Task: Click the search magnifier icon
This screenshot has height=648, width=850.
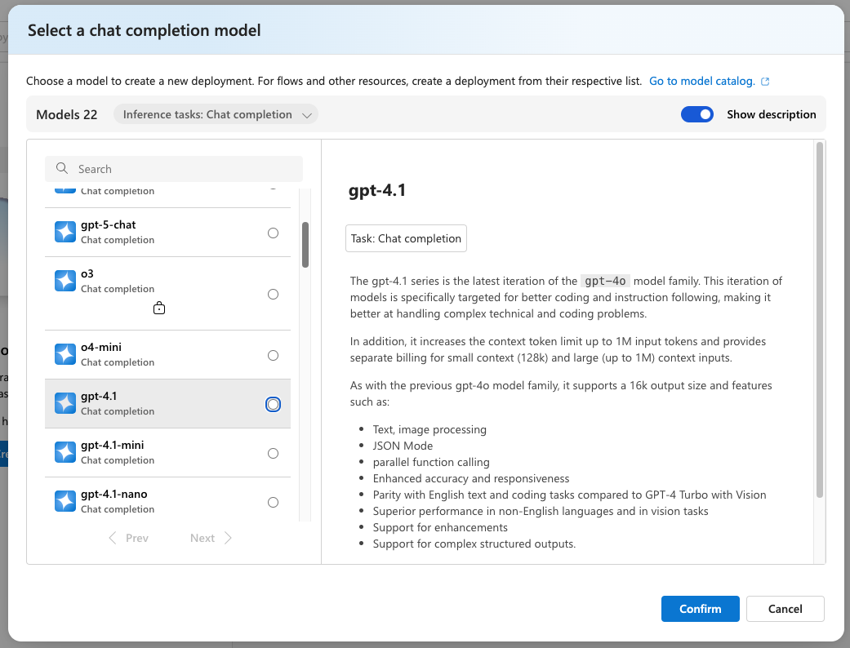Action: click(x=62, y=168)
